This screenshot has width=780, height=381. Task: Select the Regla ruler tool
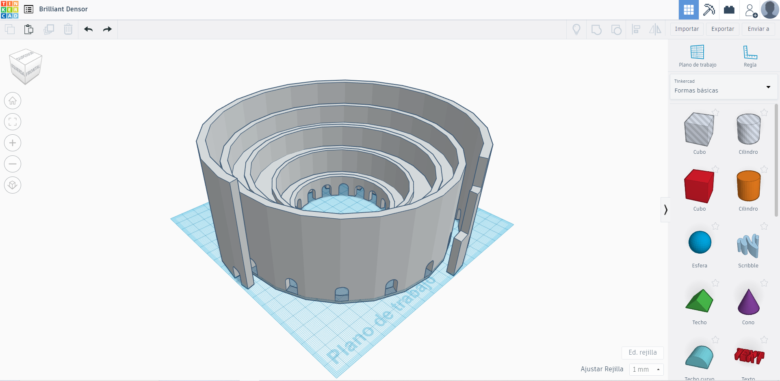click(750, 56)
